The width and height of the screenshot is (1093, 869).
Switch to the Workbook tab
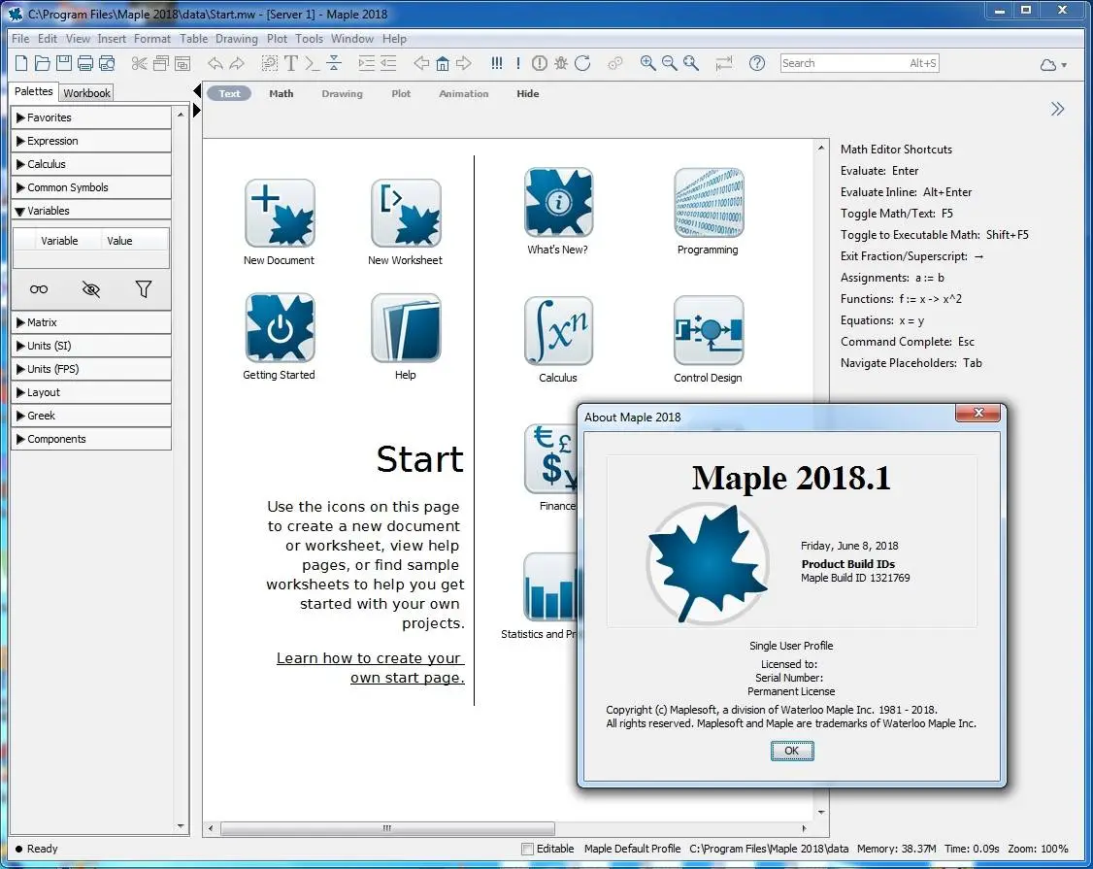[86, 93]
